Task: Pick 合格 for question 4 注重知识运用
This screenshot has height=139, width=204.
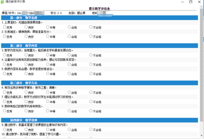Action: [x=69, y=64]
